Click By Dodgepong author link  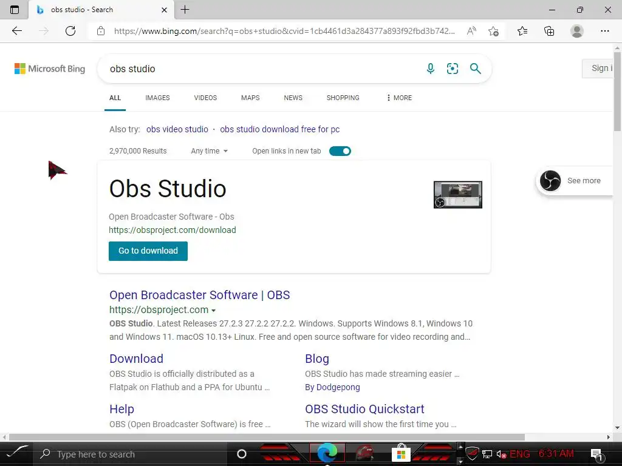coord(332,387)
